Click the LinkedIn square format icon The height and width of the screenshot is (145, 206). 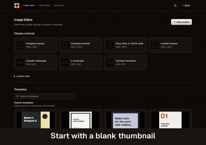155,45
